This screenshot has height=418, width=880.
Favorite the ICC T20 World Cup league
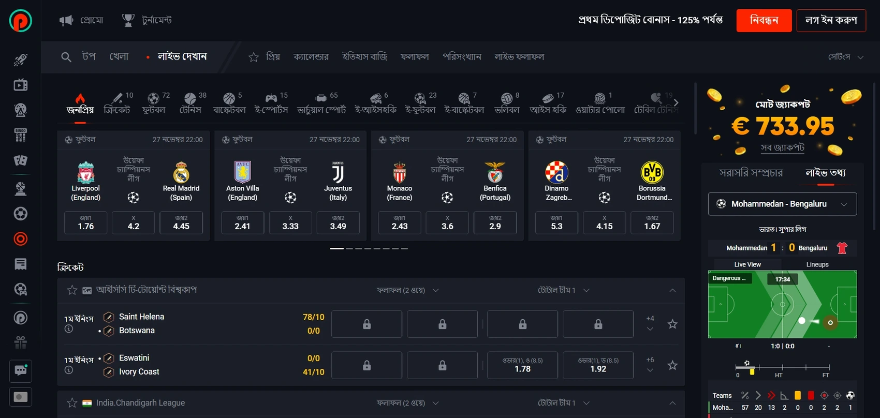(x=72, y=290)
